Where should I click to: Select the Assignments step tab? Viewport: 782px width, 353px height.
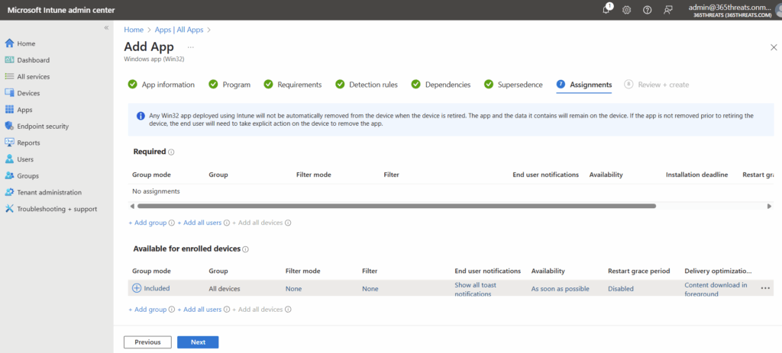coord(584,85)
